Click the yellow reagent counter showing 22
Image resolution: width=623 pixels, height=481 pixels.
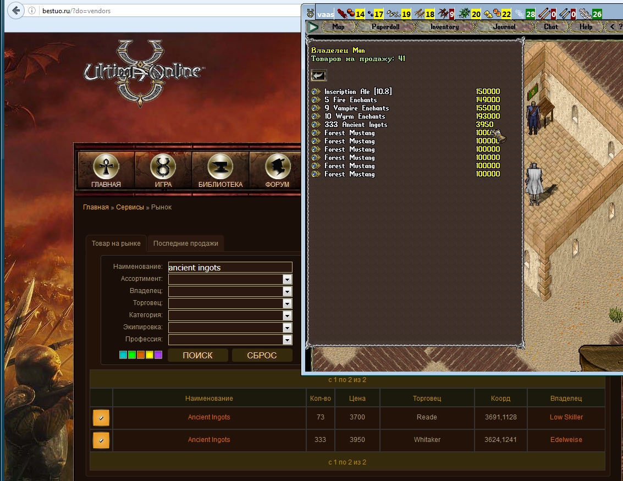tap(498, 14)
